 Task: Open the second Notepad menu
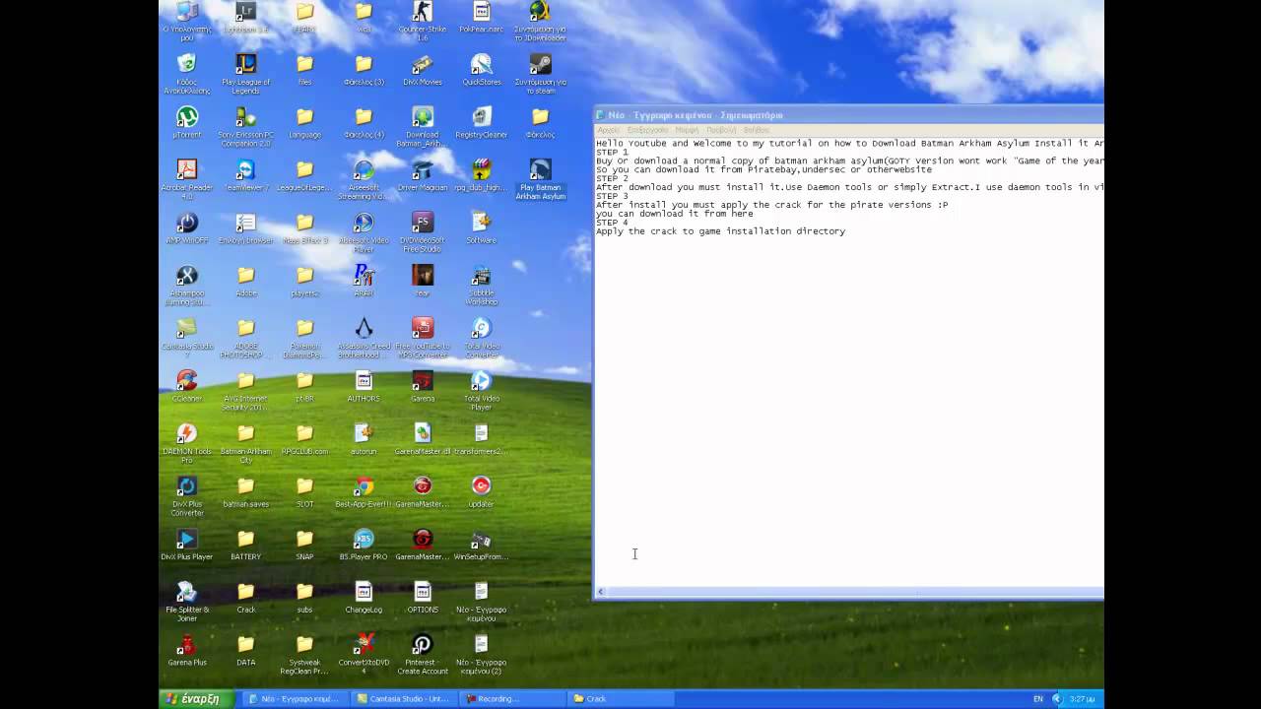(x=647, y=130)
